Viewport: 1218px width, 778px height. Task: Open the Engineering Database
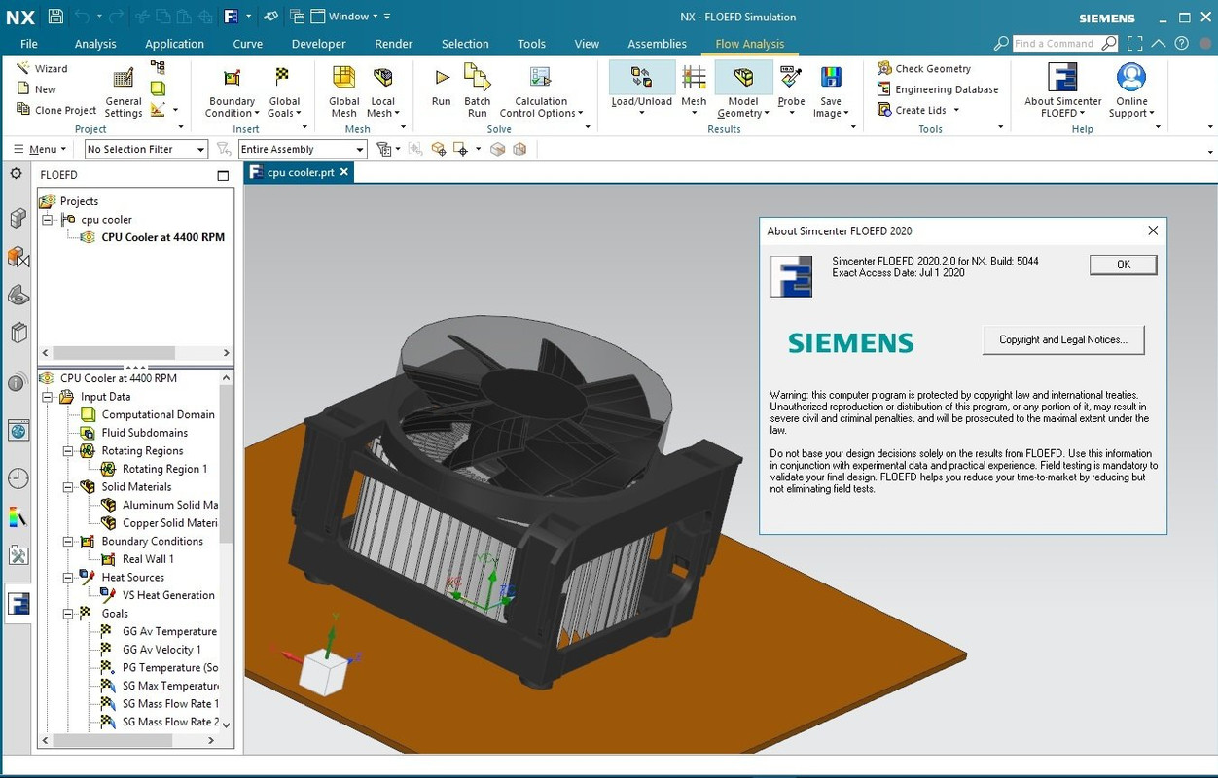(x=937, y=88)
